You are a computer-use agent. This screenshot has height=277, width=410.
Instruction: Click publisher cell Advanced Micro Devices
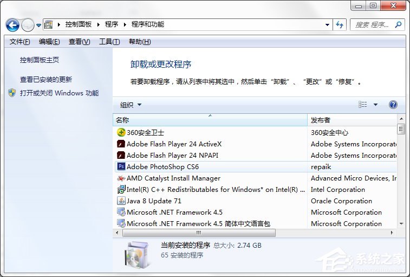pos(354,178)
